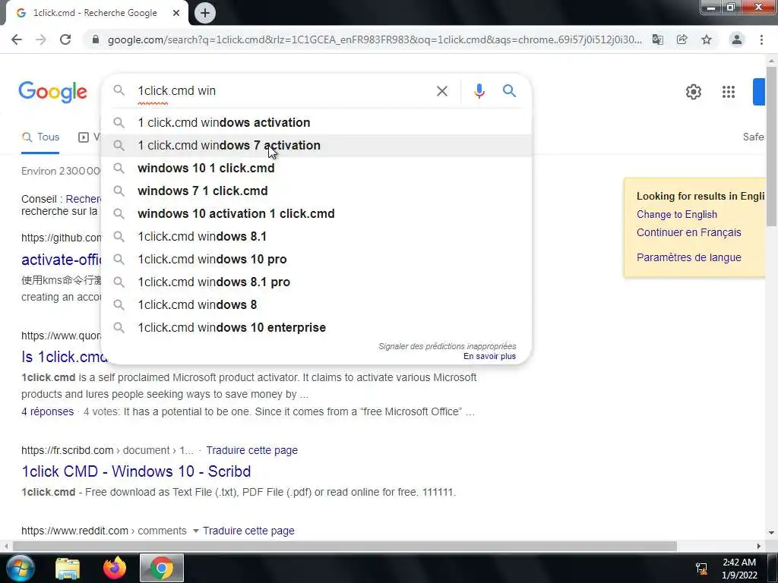Viewport: 778px width, 583px height.
Task: Click 'Traduire cette page' for Reddit result
Action: click(x=248, y=531)
